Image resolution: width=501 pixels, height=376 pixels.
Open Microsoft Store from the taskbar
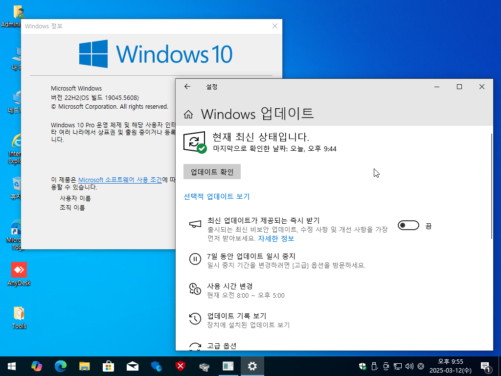tap(108, 366)
